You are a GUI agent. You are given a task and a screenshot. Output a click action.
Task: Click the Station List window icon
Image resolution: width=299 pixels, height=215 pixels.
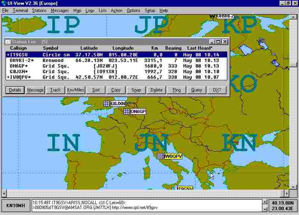[7, 42]
